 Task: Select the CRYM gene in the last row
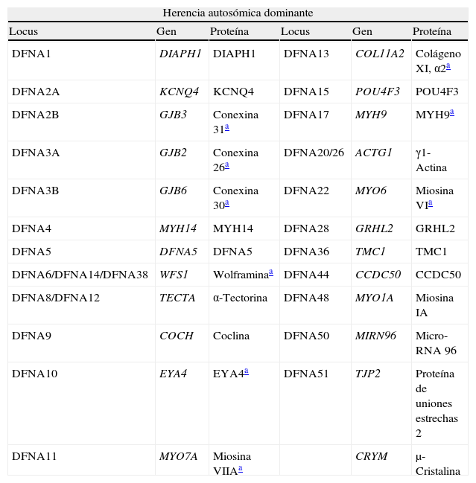click(371, 456)
